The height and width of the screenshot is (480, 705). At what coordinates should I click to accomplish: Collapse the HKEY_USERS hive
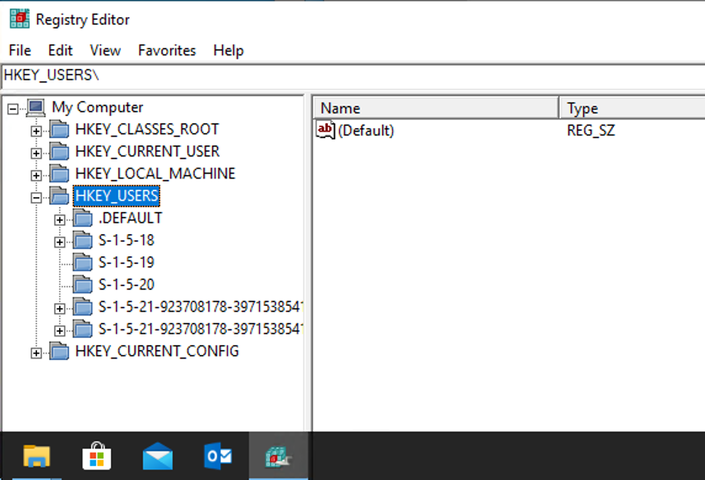coord(36,197)
